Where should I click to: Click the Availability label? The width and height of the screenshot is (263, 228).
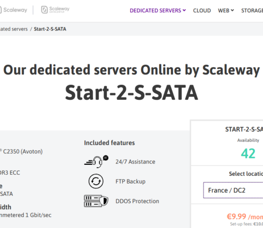click(x=248, y=140)
